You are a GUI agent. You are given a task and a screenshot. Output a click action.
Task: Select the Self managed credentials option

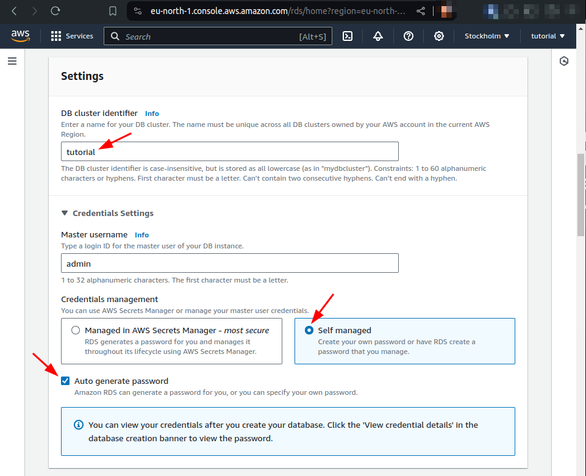point(309,330)
